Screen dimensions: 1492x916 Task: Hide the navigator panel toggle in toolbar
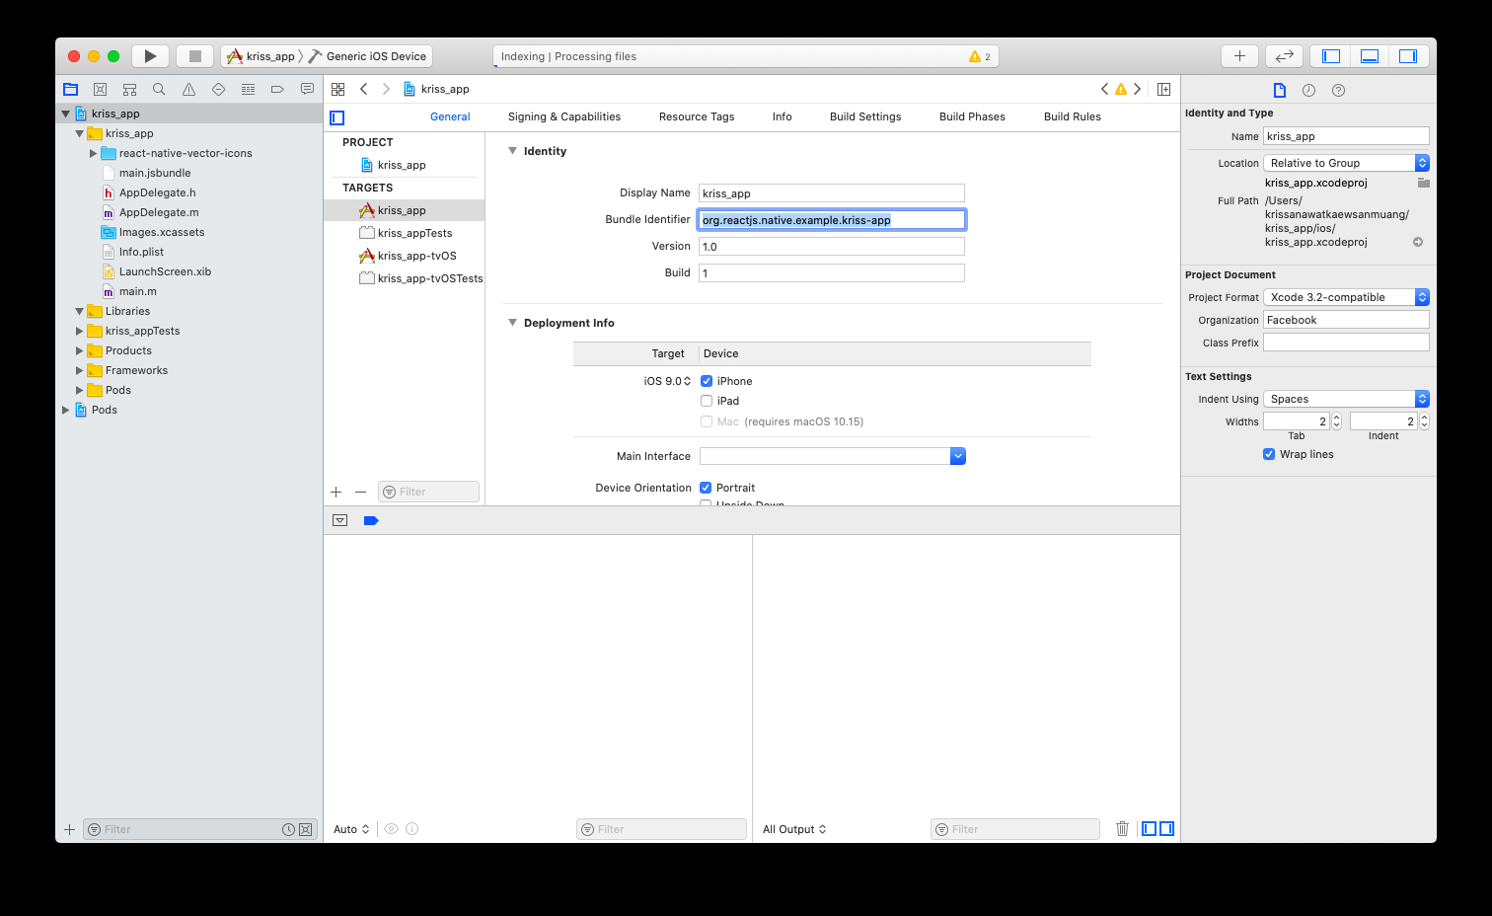pos(1331,56)
